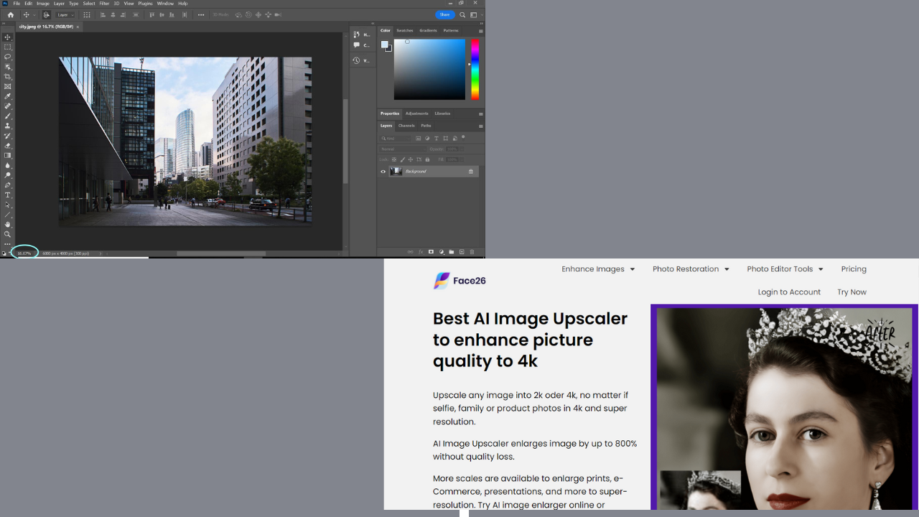Viewport: 919px width, 517px height.
Task: Open the layer blend mode Normal dropdown
Action: pyautogui.click(x=403, y=149)
